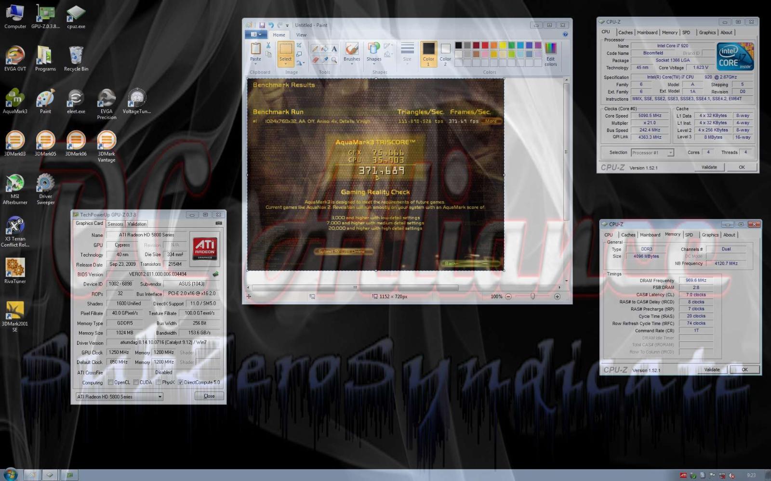Switch to the View tab in Paint
This screenshot has width=771, height=481.
point(301,35)
